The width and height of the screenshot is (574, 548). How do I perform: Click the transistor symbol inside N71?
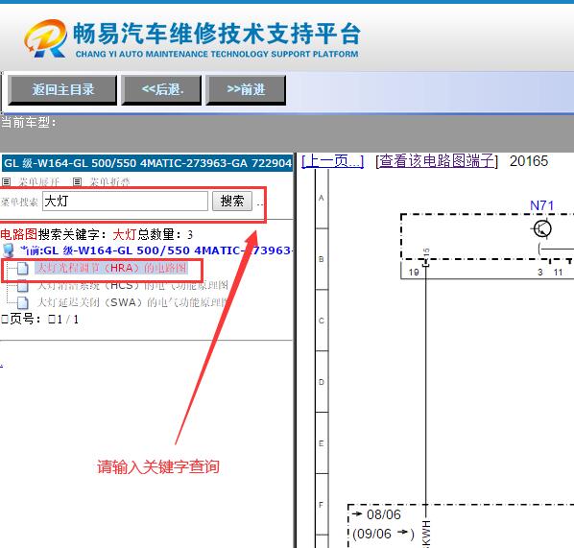pyautogui.click(x=541, y=229)
